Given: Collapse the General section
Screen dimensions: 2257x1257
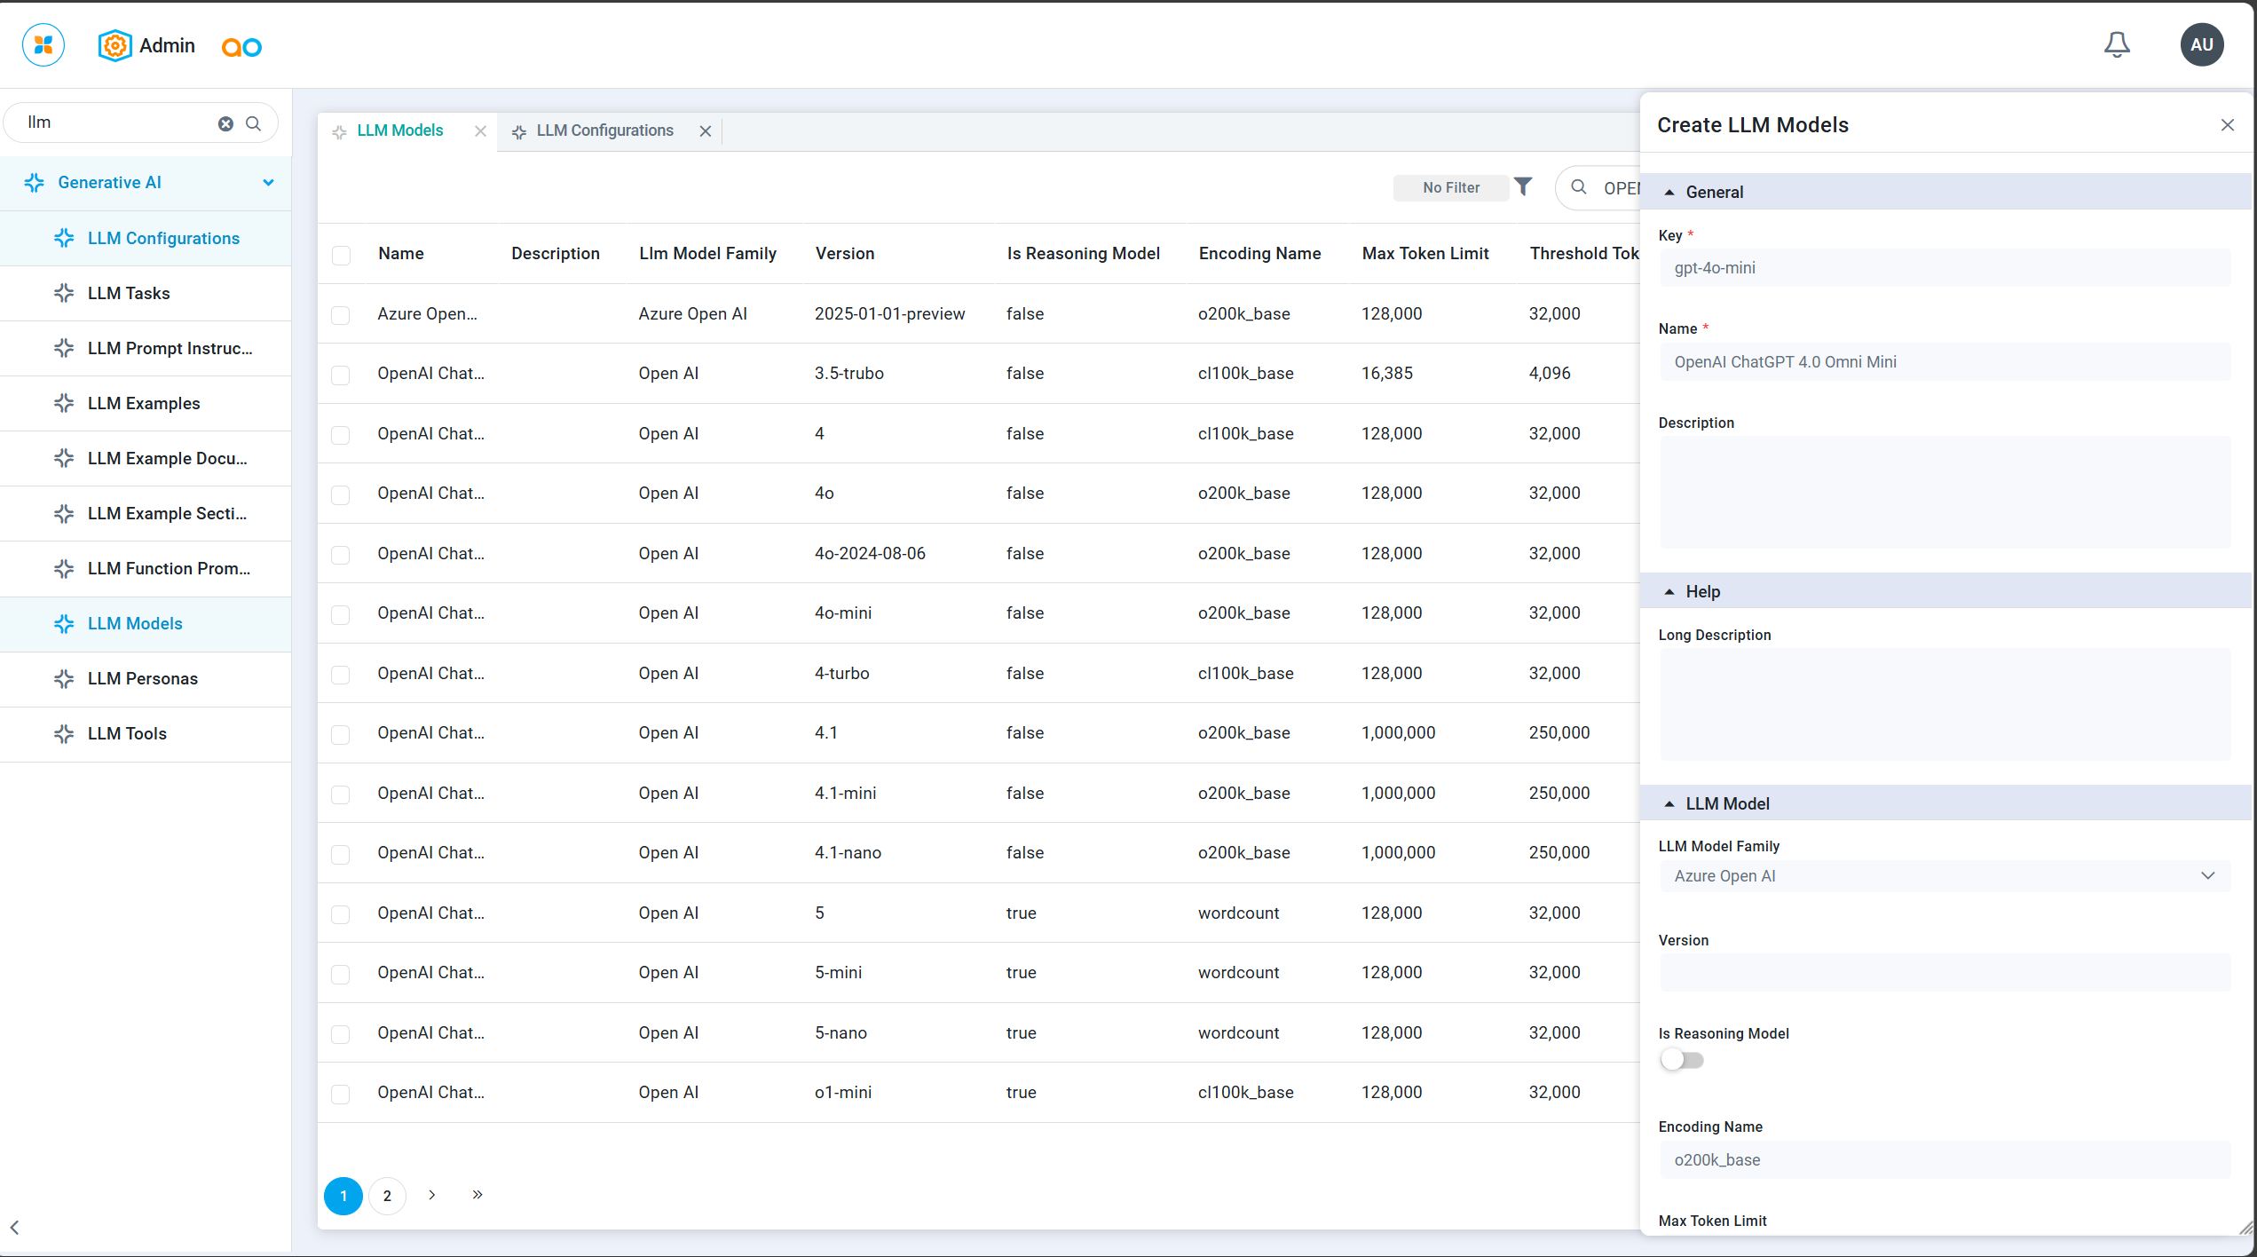Looking at the screenshot, I should pyautogui.click(x=1669, y=193).
